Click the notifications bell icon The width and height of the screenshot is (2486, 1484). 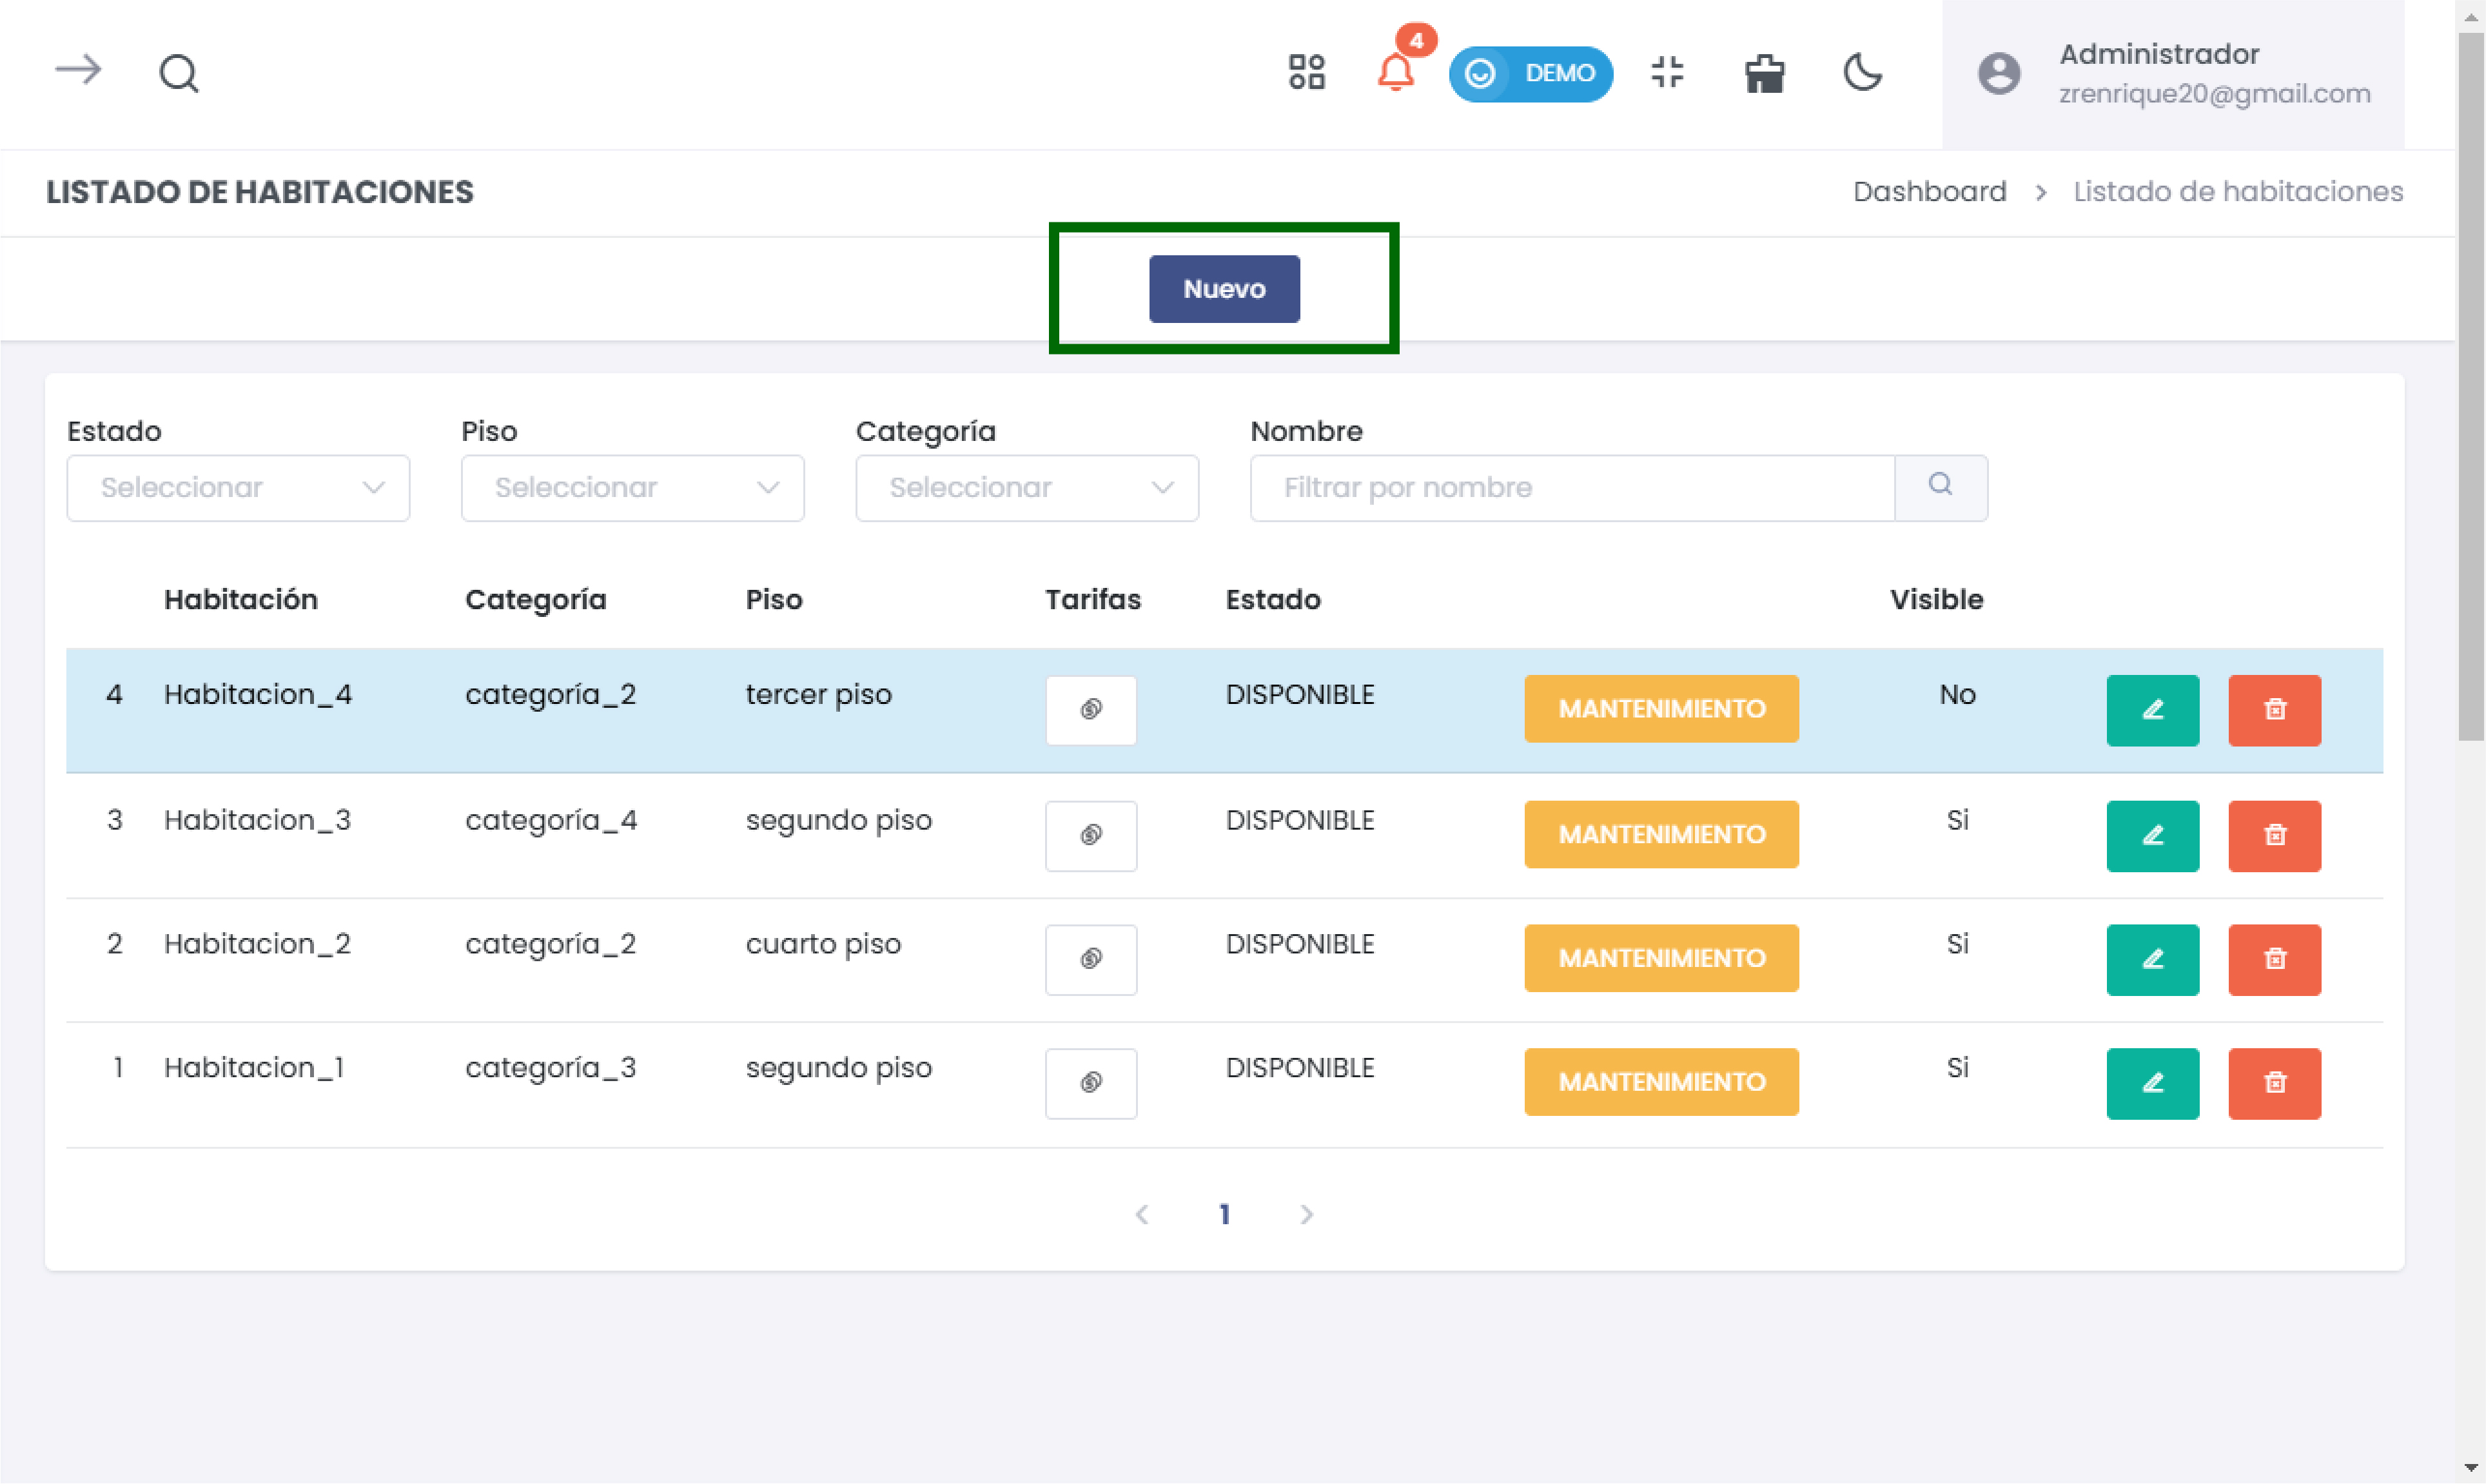(1395, 72)
